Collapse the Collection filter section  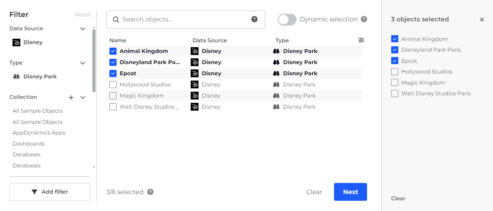point(83,97)
